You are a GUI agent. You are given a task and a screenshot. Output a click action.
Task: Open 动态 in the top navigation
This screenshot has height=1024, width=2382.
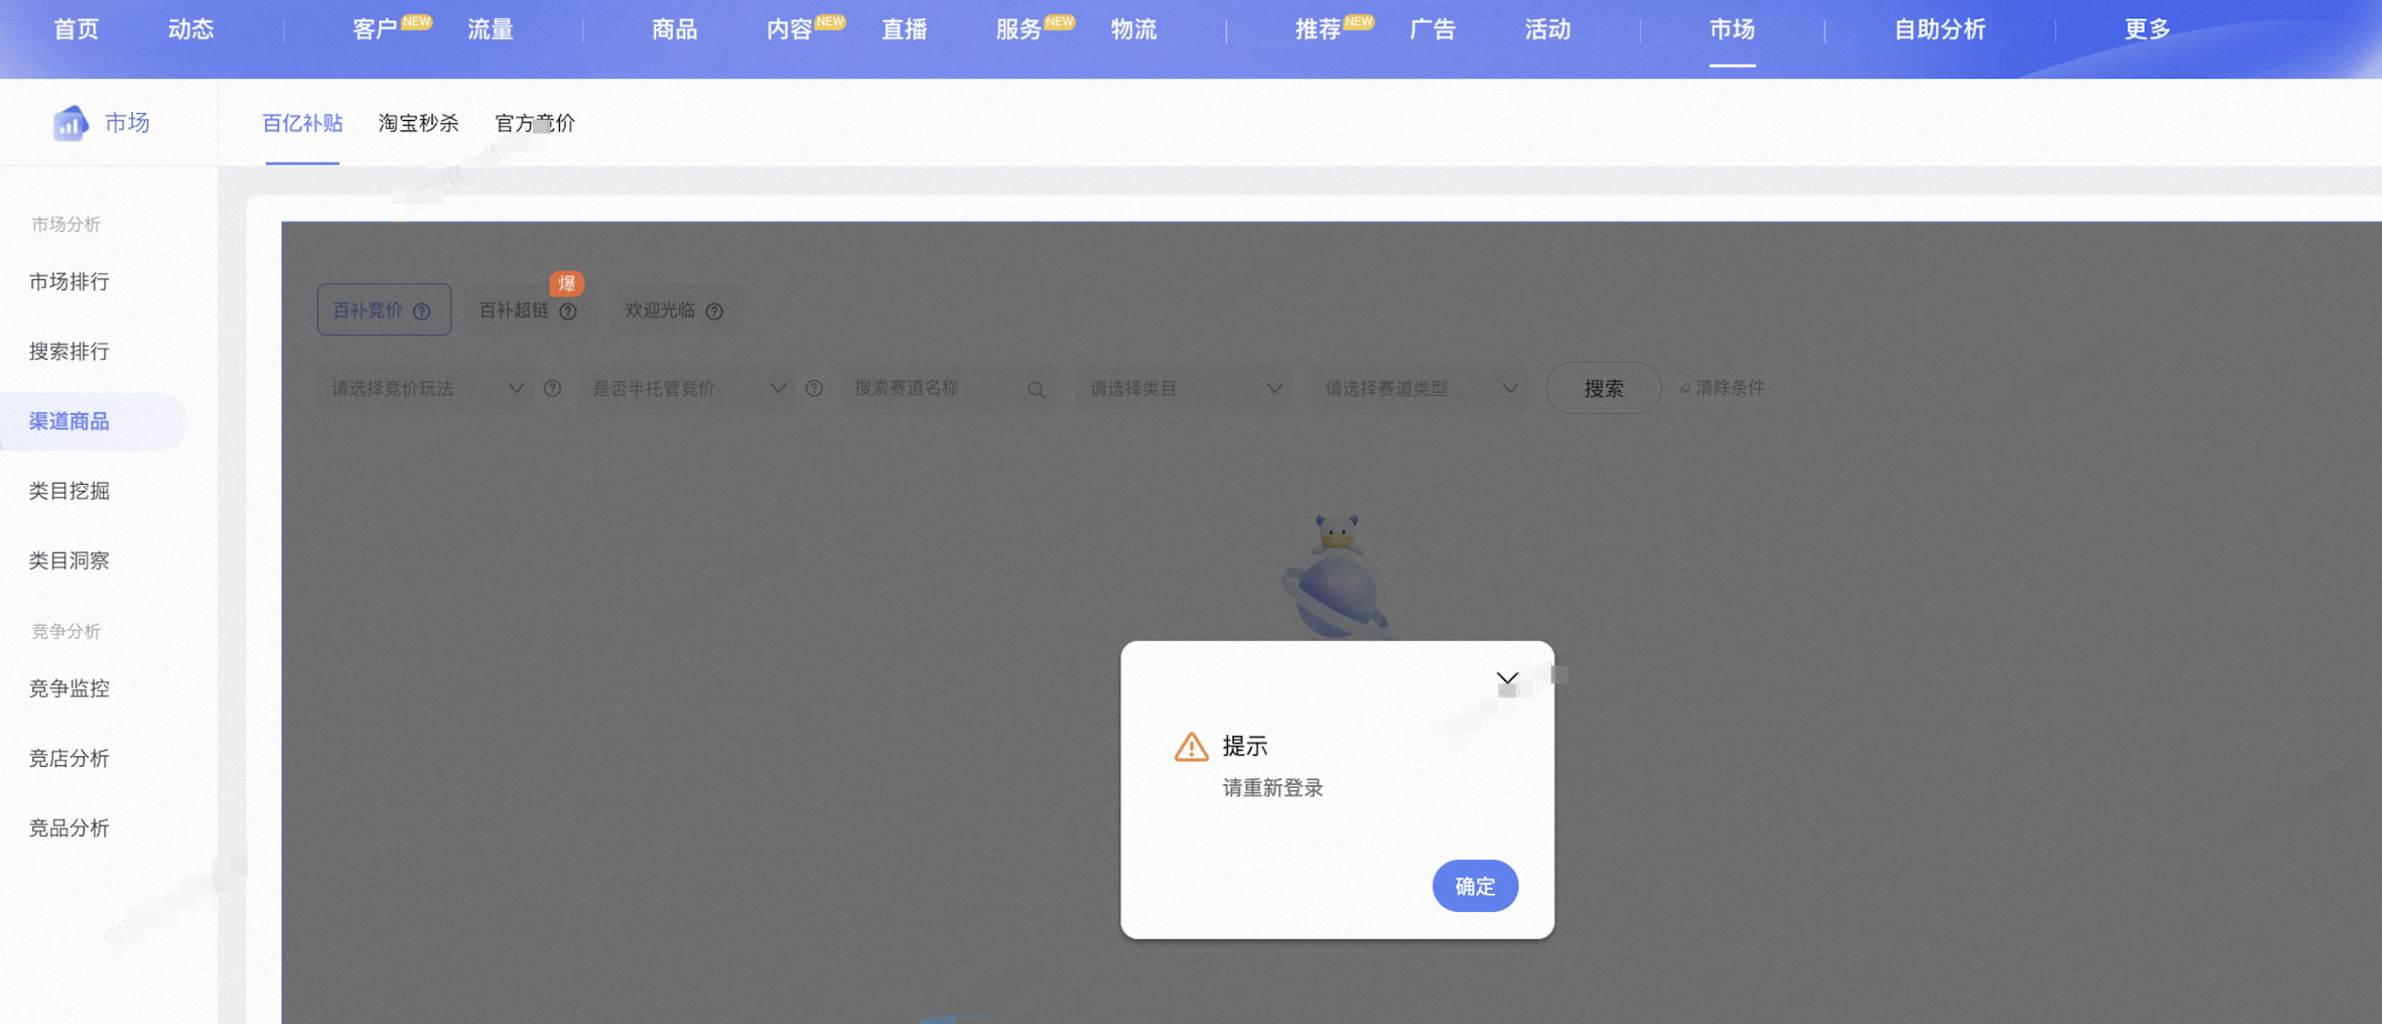pos(191,30)
